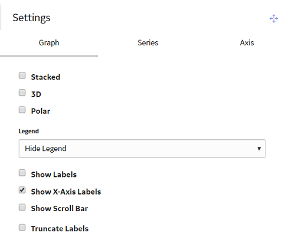Click the Show X-Axis Labels text

pyautogui.click(x=66, y=192)
